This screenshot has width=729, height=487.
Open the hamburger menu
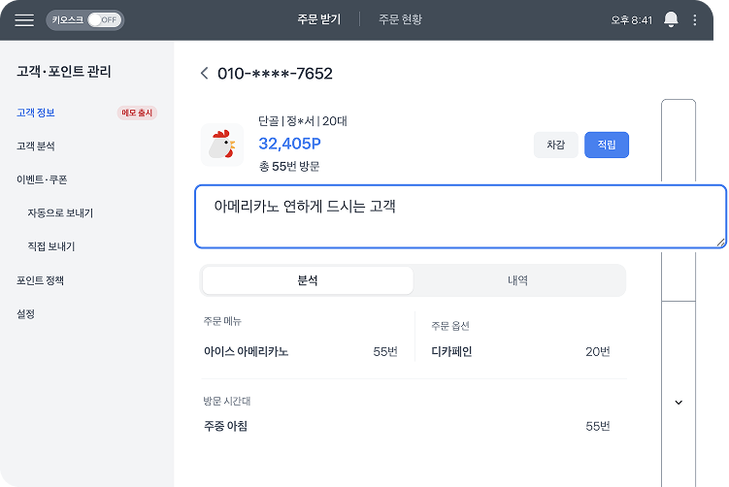(x=24, y=19)
